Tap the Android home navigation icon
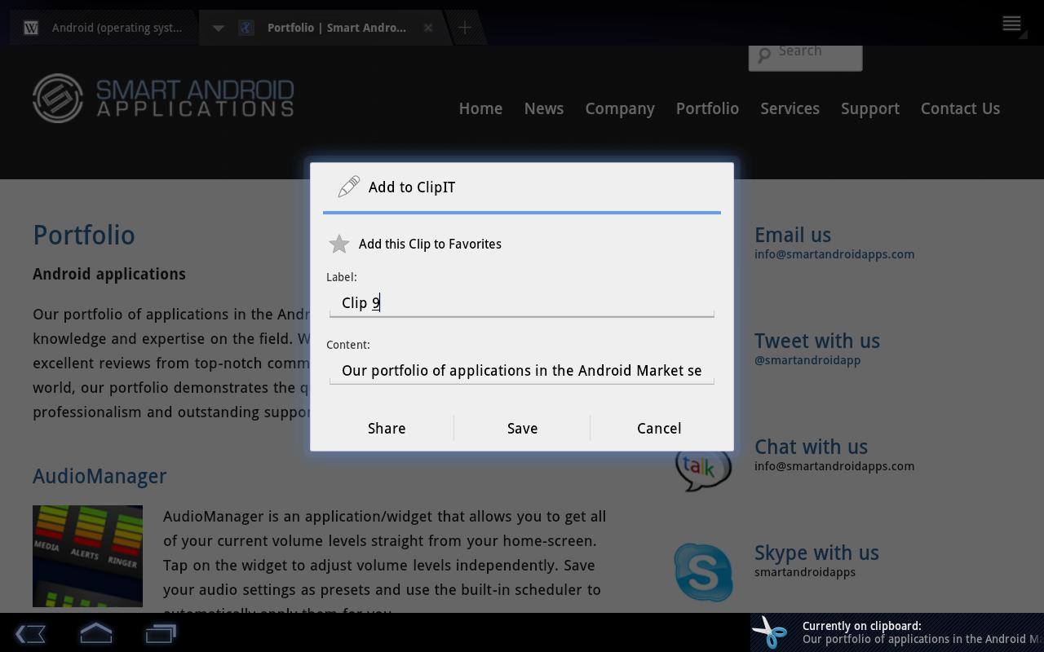1044x652 pixels. 95,633
